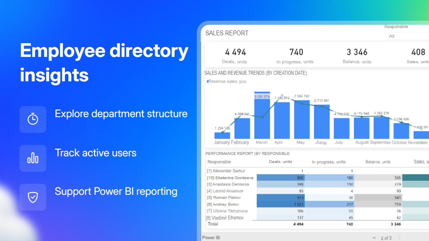
Task: Select the August bar in the revenue chart
Action: click(362, 128)
